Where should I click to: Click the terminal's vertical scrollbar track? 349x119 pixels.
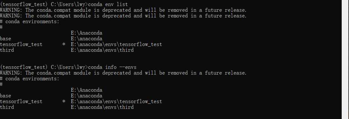click(x=345, y=60)
